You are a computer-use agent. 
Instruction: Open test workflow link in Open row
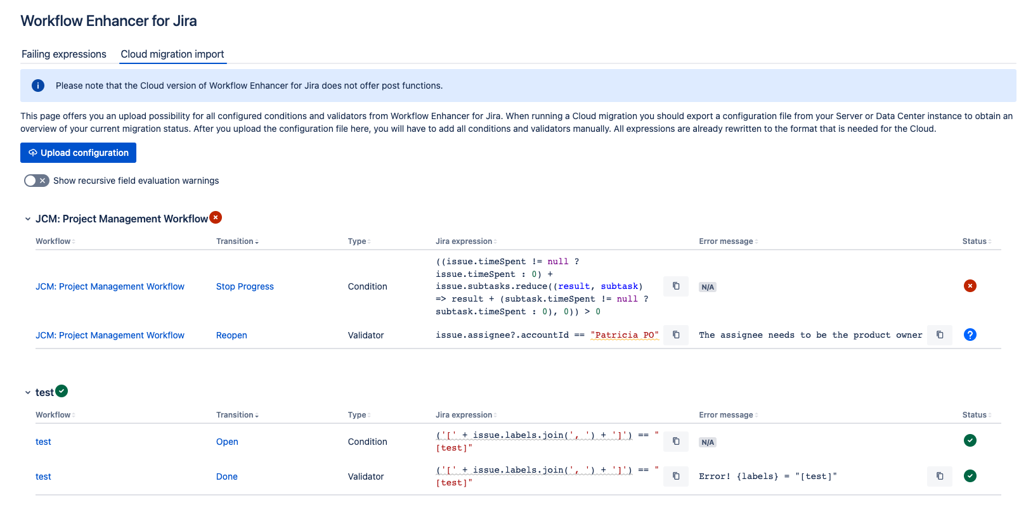coord(43,442)
